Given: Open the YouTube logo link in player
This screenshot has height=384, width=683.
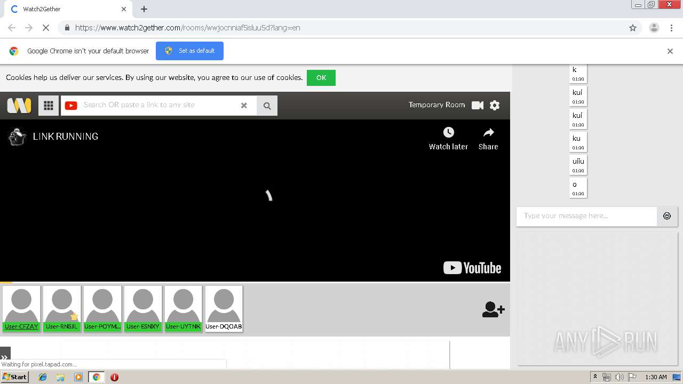Looking at the screenshot, I should (472, 268).
